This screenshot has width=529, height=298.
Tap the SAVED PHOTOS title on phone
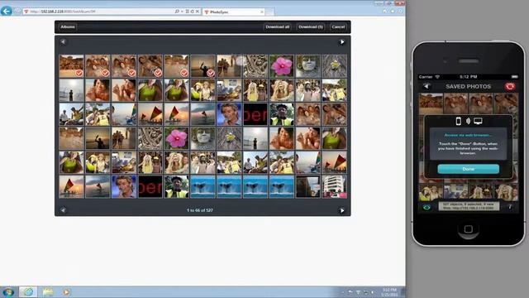[x=468, y=86]
